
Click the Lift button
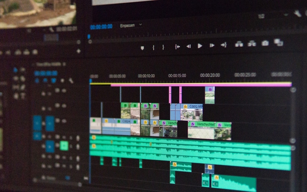239,44
